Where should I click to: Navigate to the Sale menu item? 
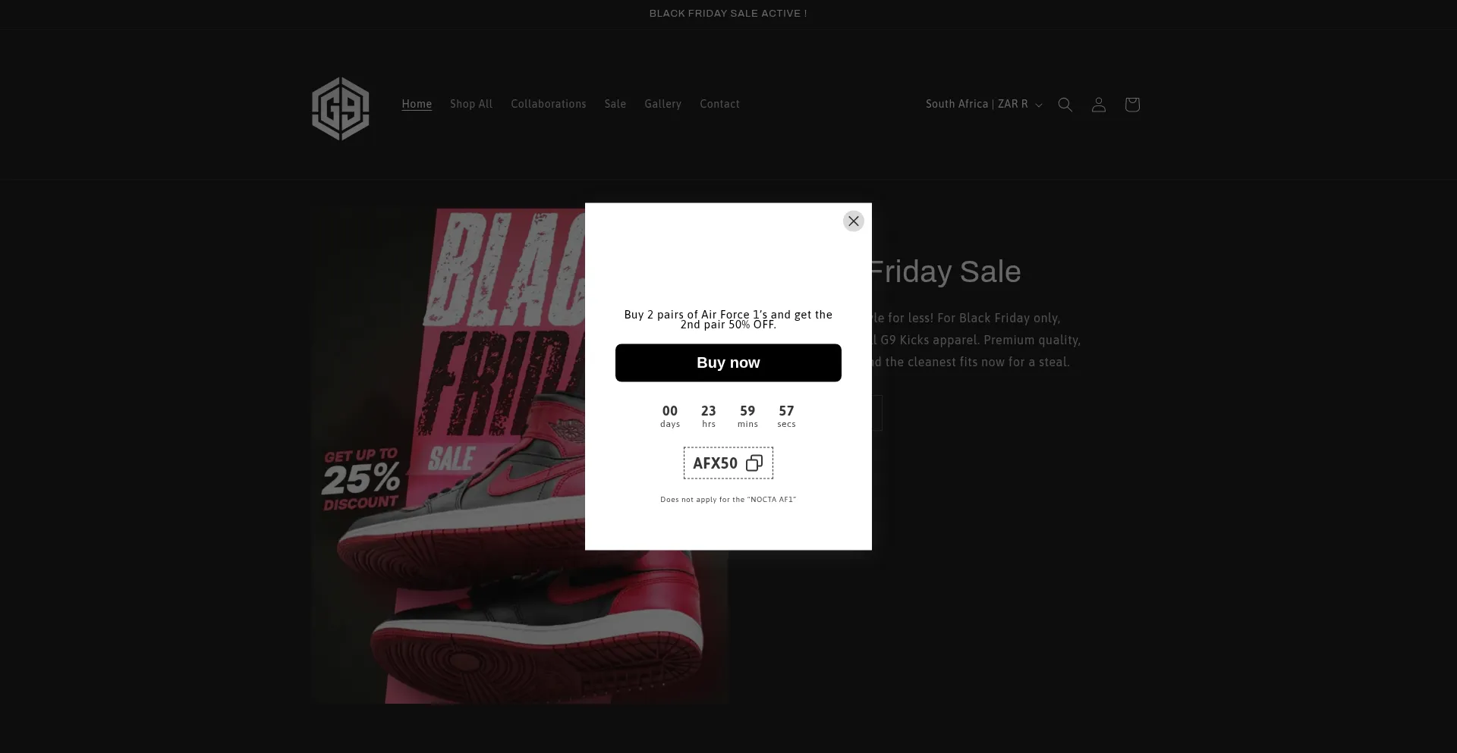[615, 105]
